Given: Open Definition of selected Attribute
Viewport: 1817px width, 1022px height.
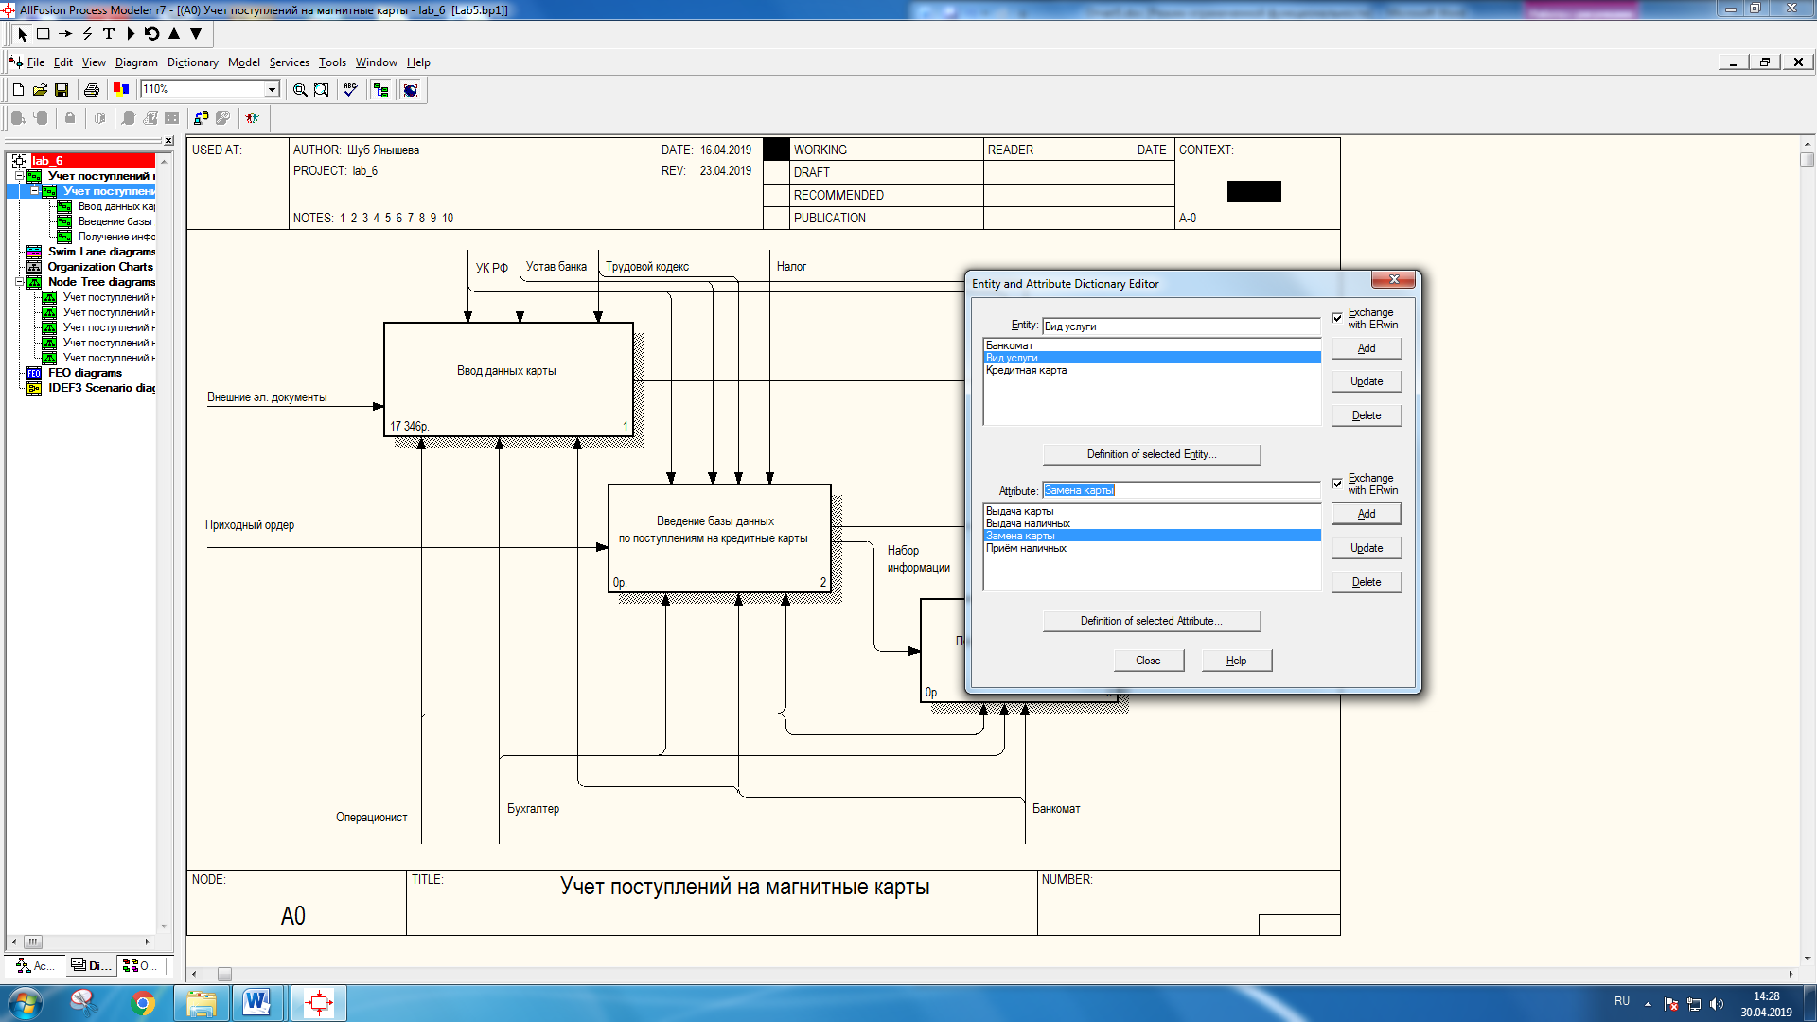Looking at the screenshot, I should tap(1152, 621).
